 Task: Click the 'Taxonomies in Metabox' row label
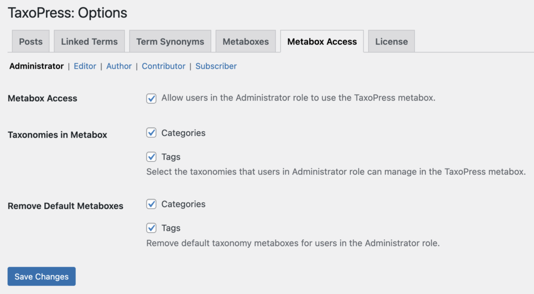pos(57,135)
